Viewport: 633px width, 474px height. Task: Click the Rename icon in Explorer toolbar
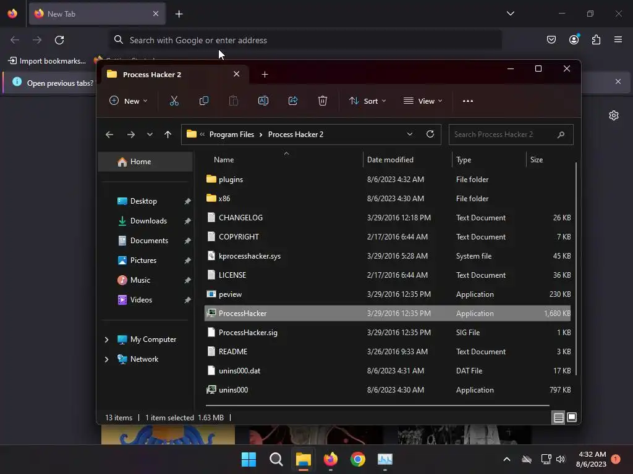263,101
